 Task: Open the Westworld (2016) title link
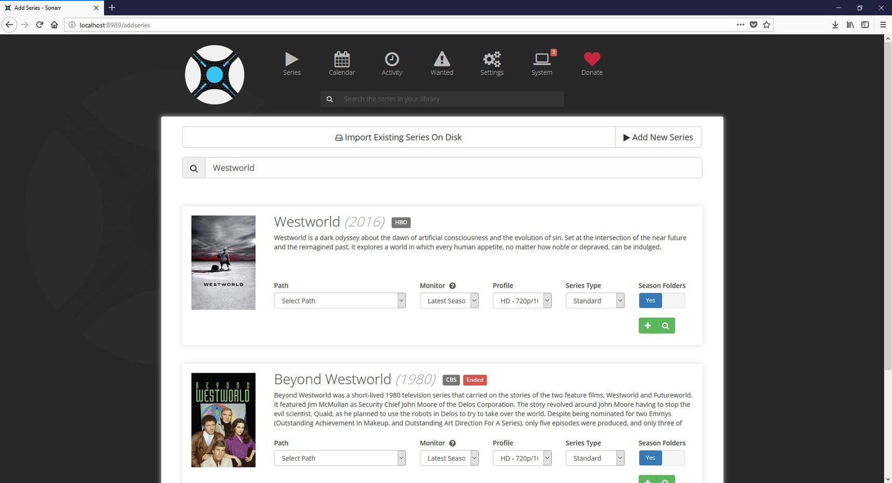pyautogui.click(x=329, y=222)
